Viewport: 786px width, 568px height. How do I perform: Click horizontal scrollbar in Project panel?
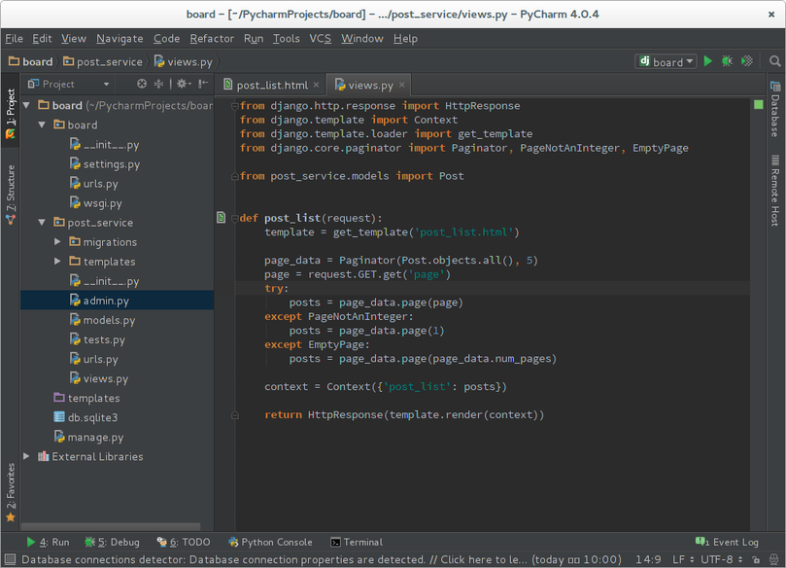click(111, 526)
